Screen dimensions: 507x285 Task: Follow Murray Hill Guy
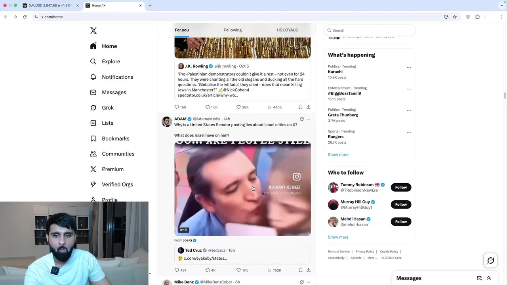point(401,204)
